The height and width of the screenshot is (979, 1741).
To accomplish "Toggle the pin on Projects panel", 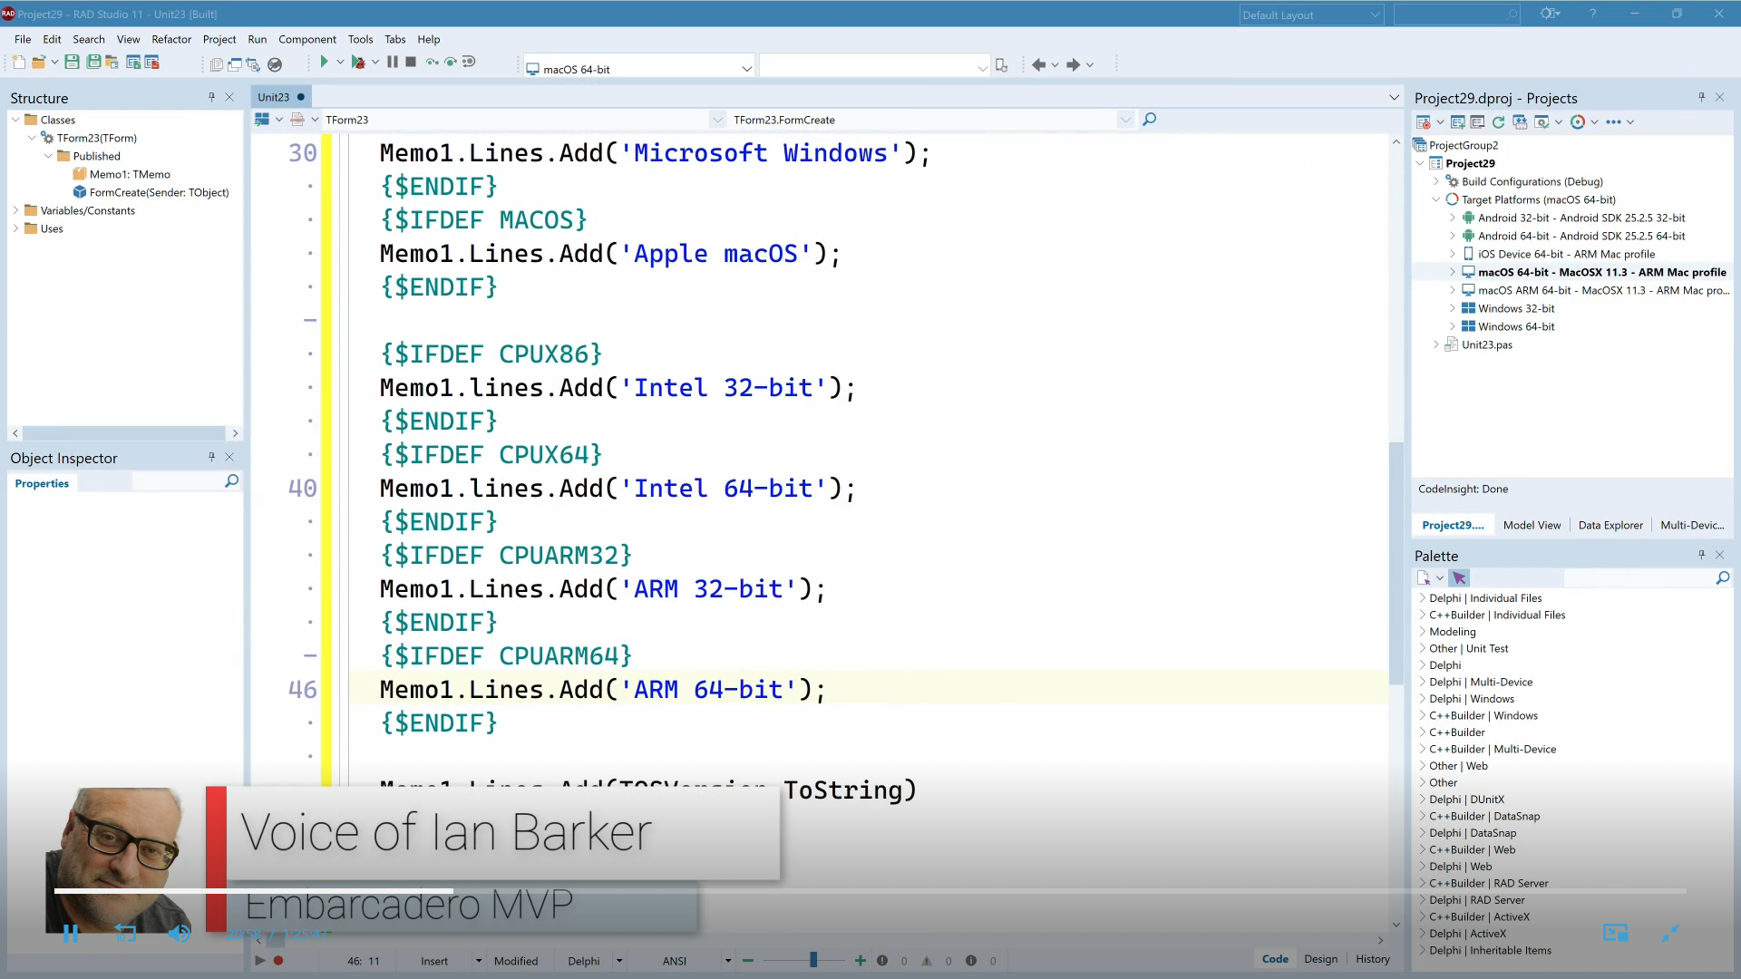I will [1701, 97].
